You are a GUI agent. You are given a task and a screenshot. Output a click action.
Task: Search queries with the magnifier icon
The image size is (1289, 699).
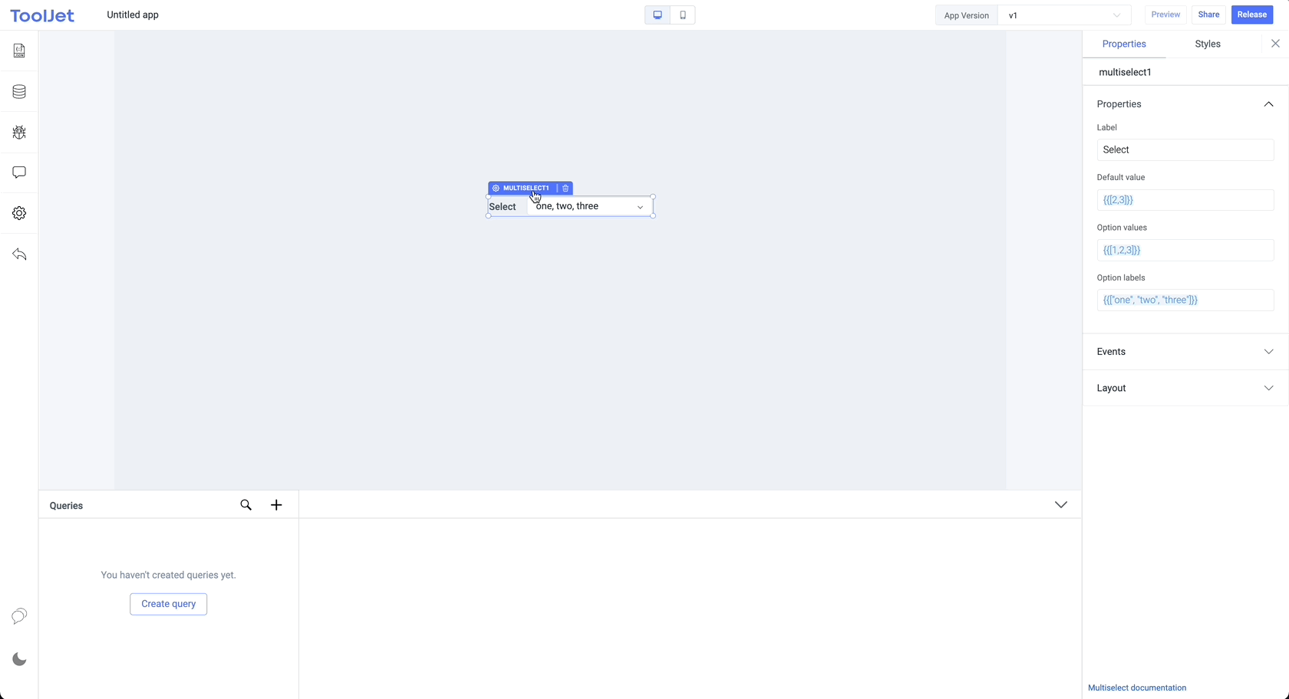tap(246, 505)
